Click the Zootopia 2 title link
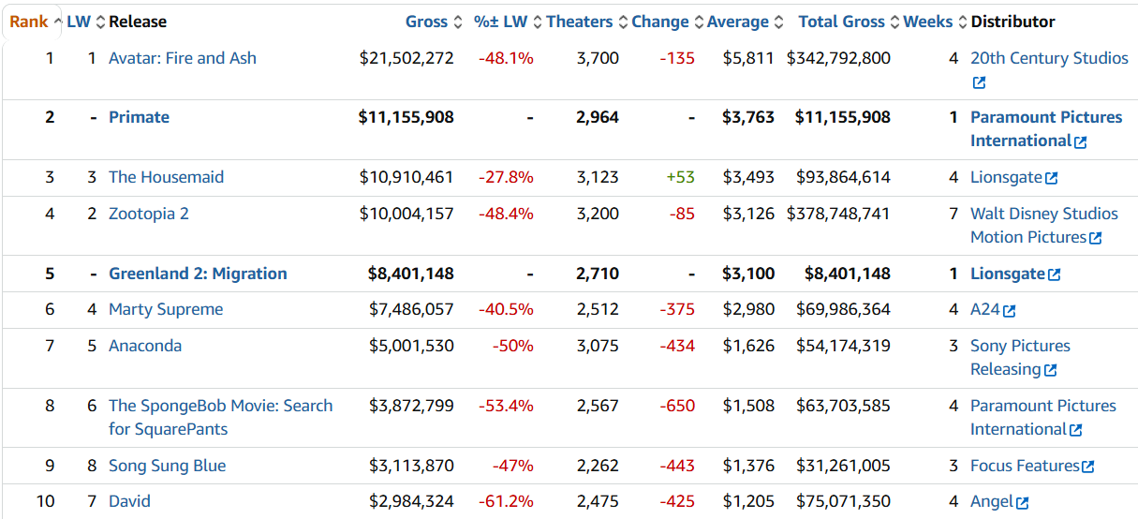Image resolution: width=1138 pixels, height=519 pixels. [148, 214]
